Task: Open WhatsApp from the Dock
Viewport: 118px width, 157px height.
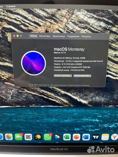Action: [47, 137]
